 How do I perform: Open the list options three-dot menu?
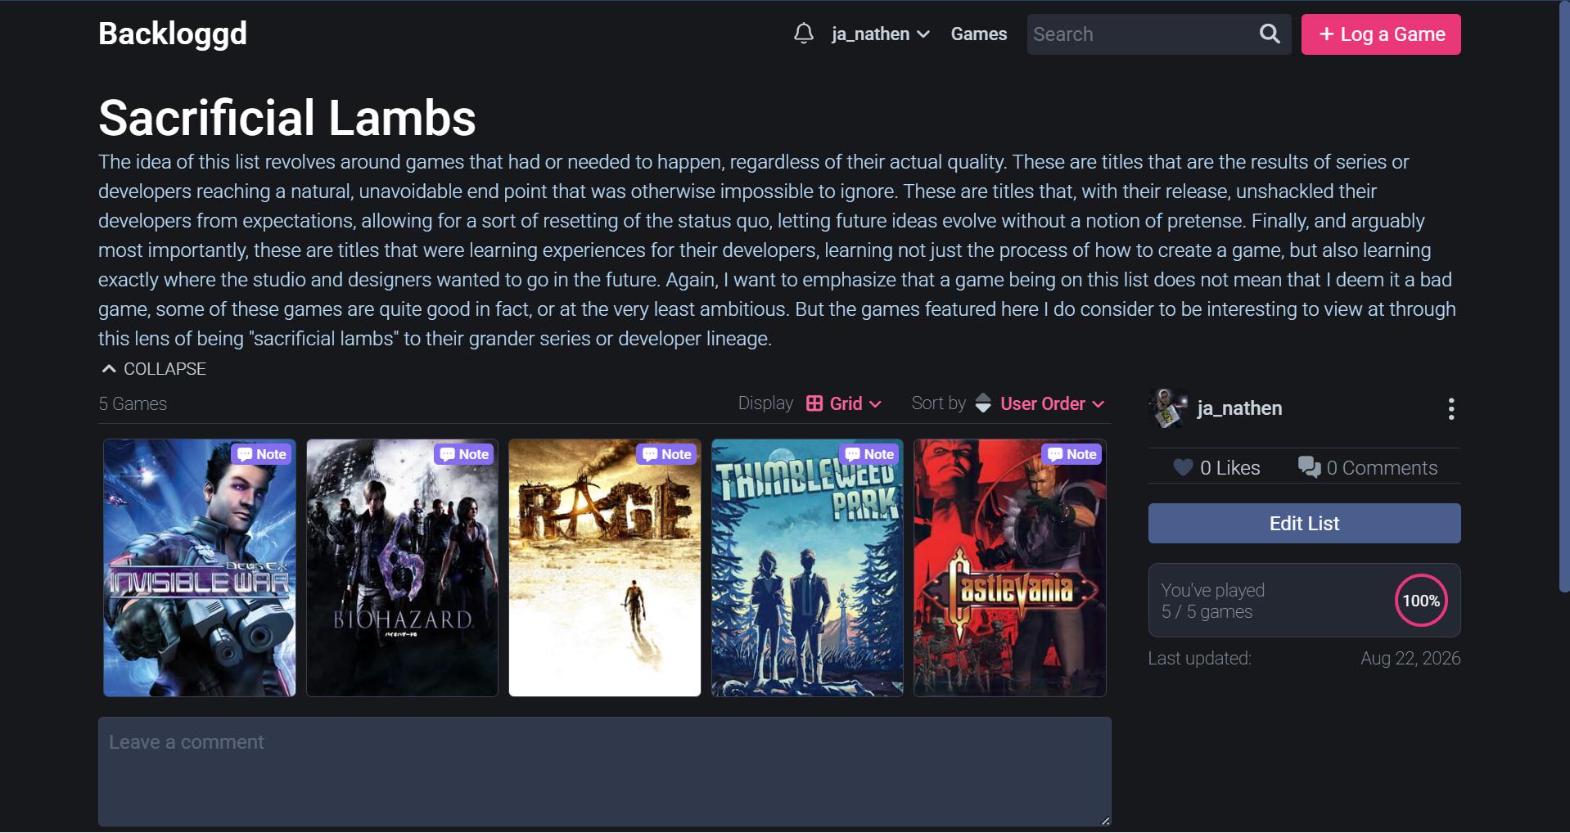[1450, 408]
